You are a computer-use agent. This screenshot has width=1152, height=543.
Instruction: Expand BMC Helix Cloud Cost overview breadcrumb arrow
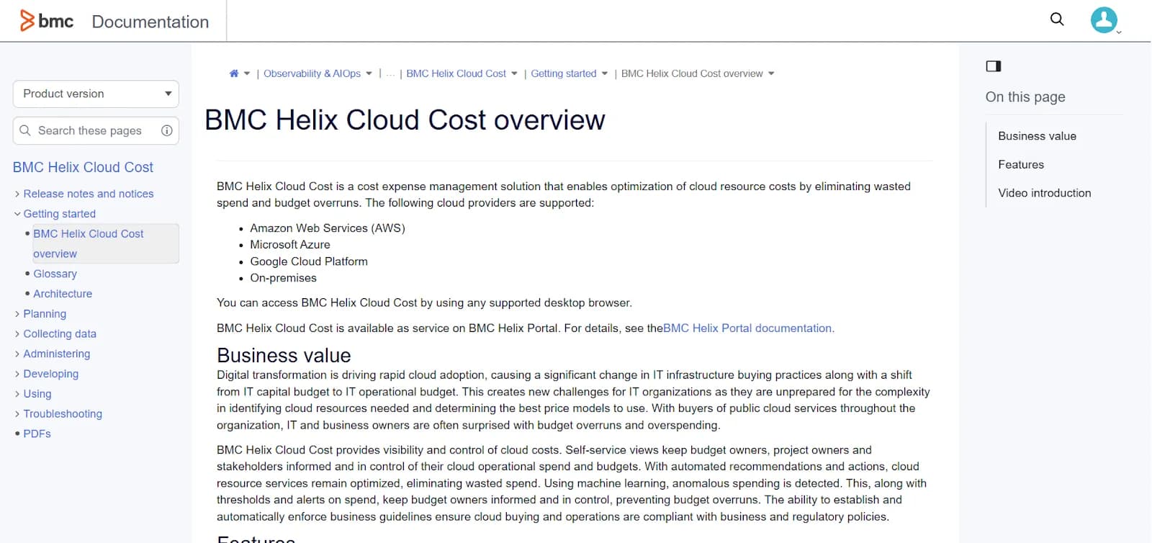(771, 73)
